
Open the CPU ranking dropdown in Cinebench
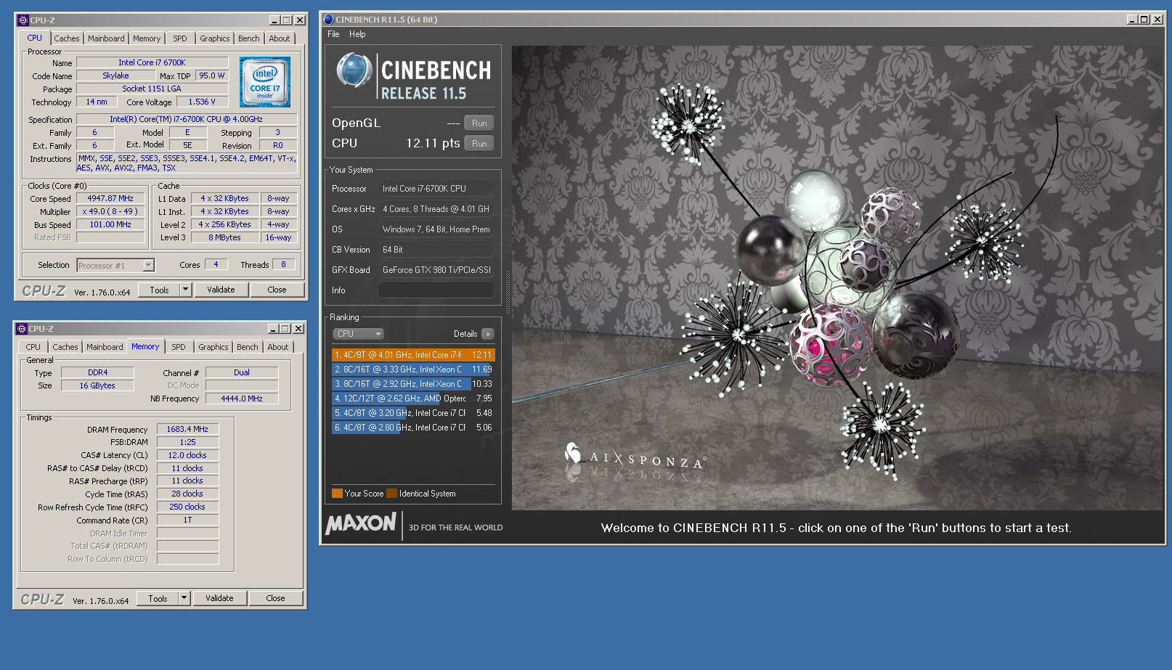[x=358, y=334]
